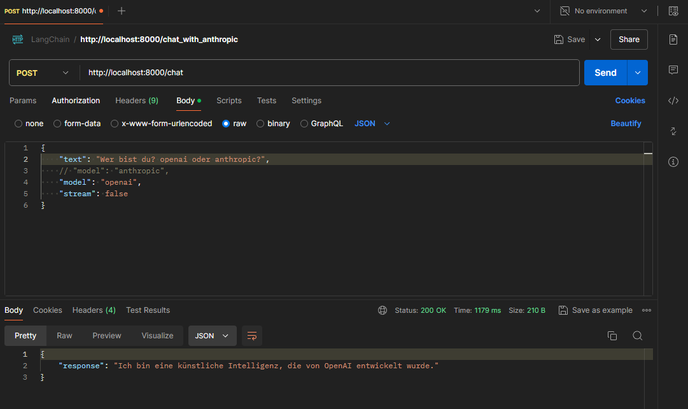Open the Documentation icon in right sidebar

[x=673, y=39]
